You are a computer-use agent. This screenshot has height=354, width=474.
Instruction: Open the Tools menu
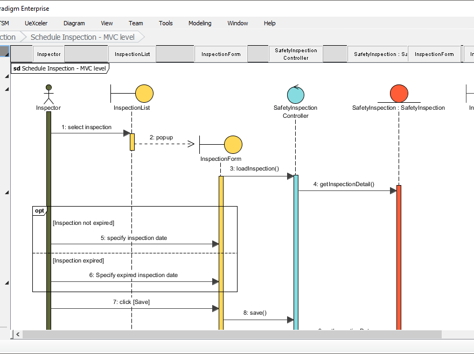pos(165,23)
